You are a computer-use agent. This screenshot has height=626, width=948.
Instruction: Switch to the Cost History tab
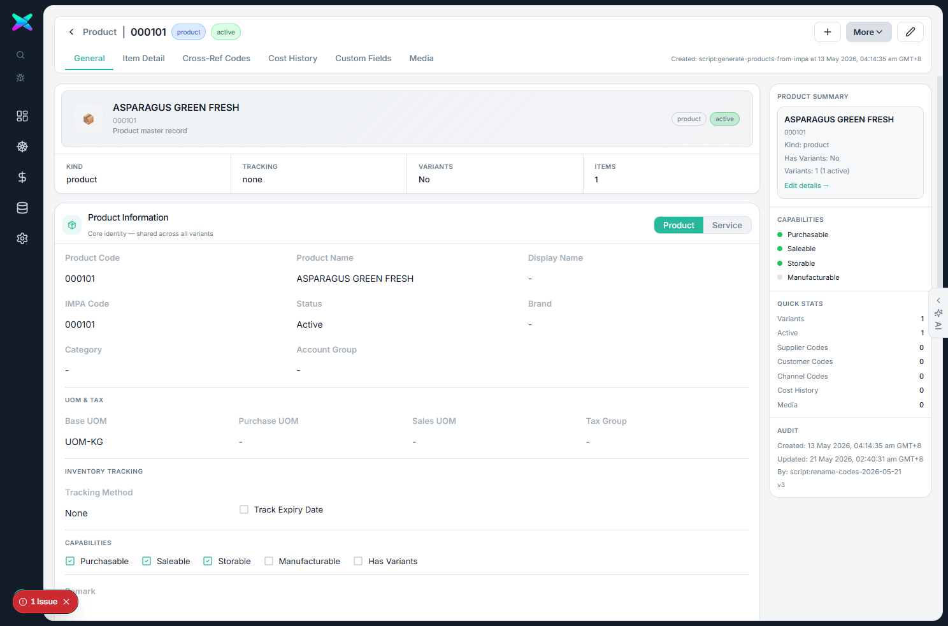(x=292, y=58)
